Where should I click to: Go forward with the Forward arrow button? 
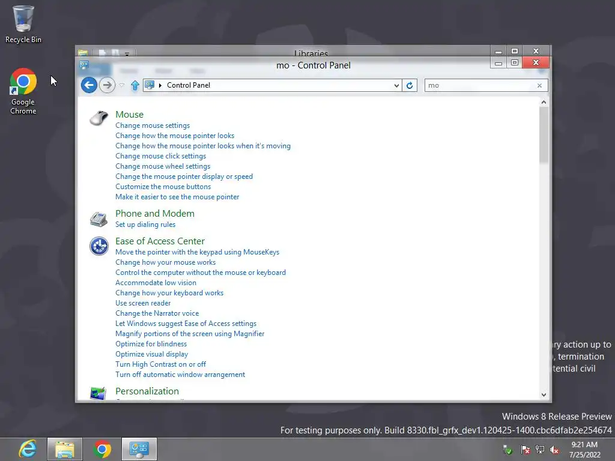(x=107, y=85)
